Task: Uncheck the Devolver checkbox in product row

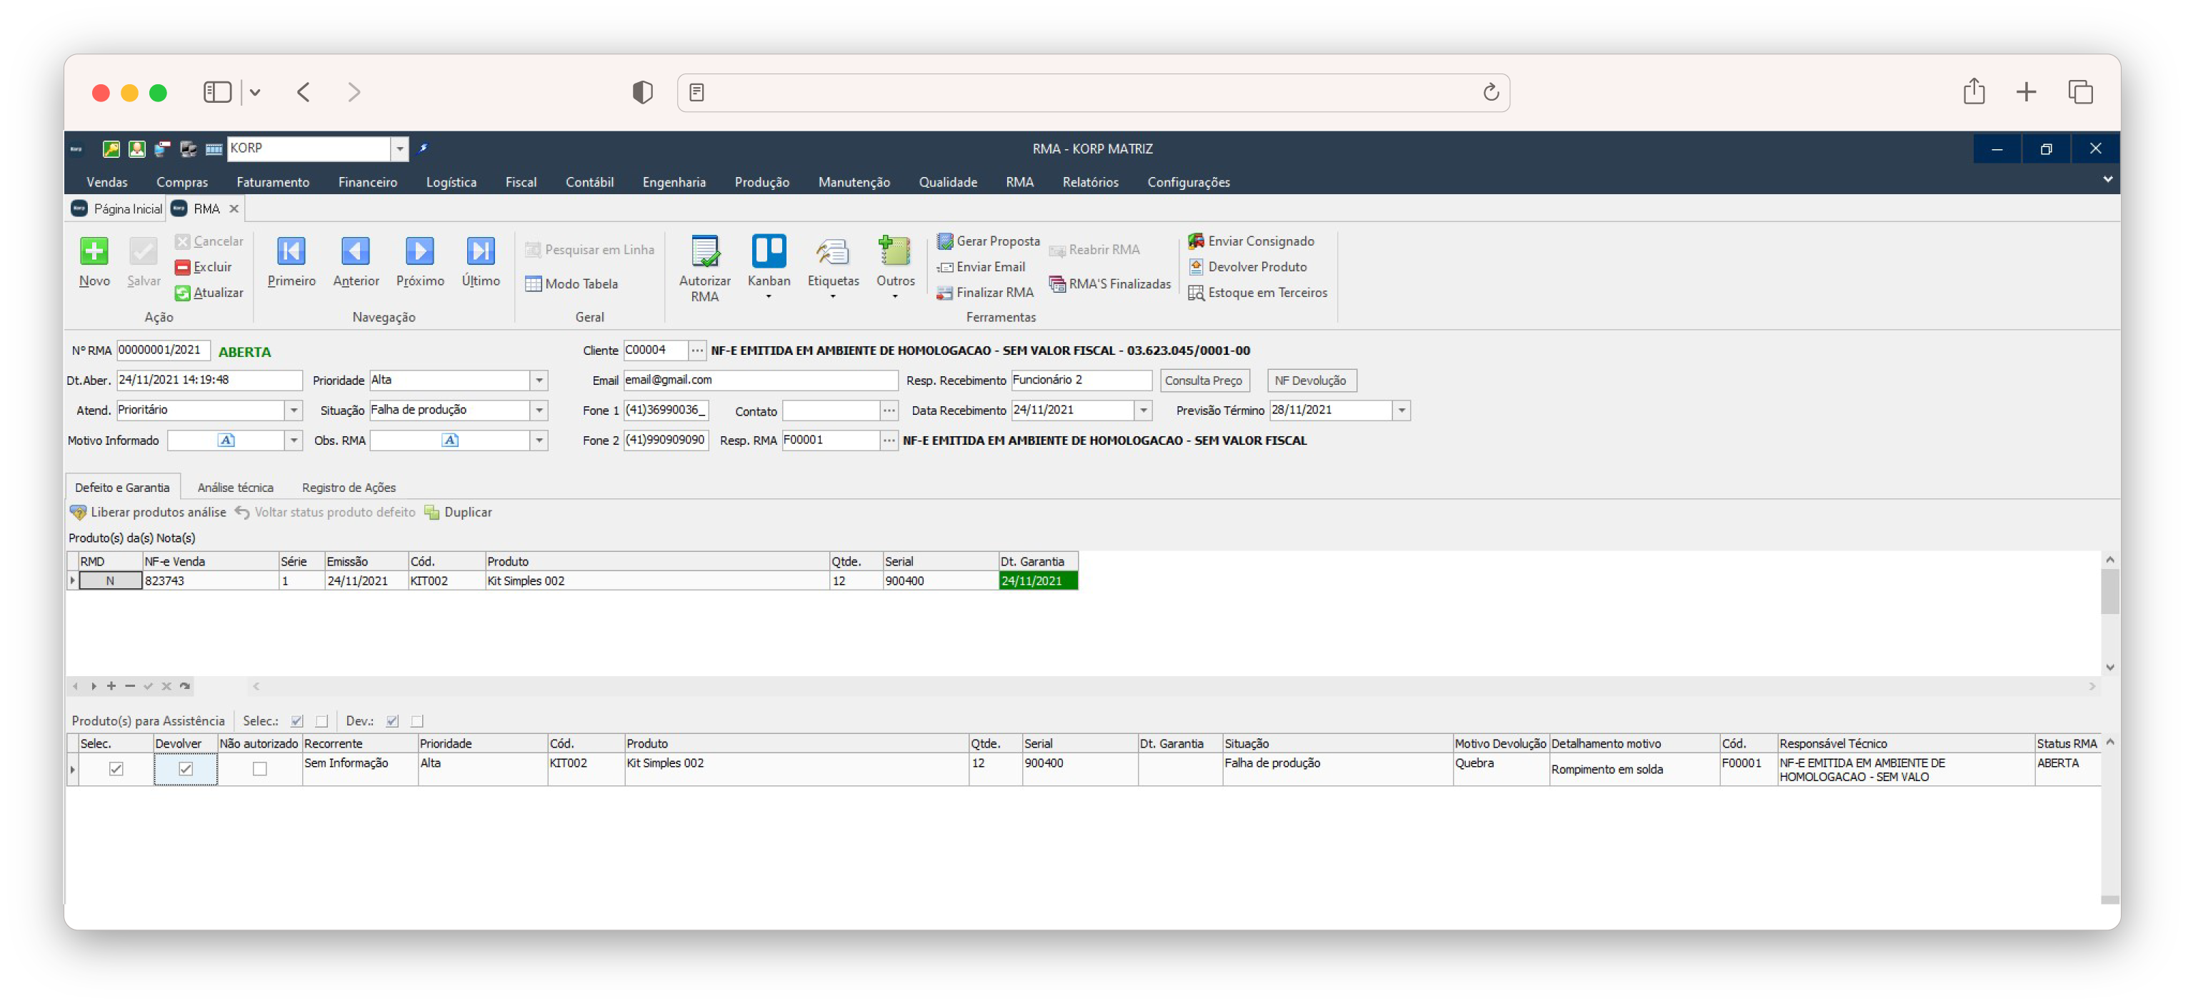Action: point(186,769)
